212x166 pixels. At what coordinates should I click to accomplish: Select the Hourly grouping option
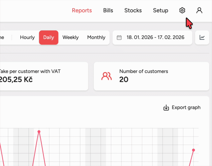coord(27,37)
